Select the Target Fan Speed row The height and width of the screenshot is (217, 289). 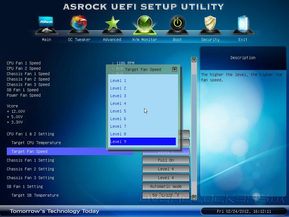click(70, 151)
